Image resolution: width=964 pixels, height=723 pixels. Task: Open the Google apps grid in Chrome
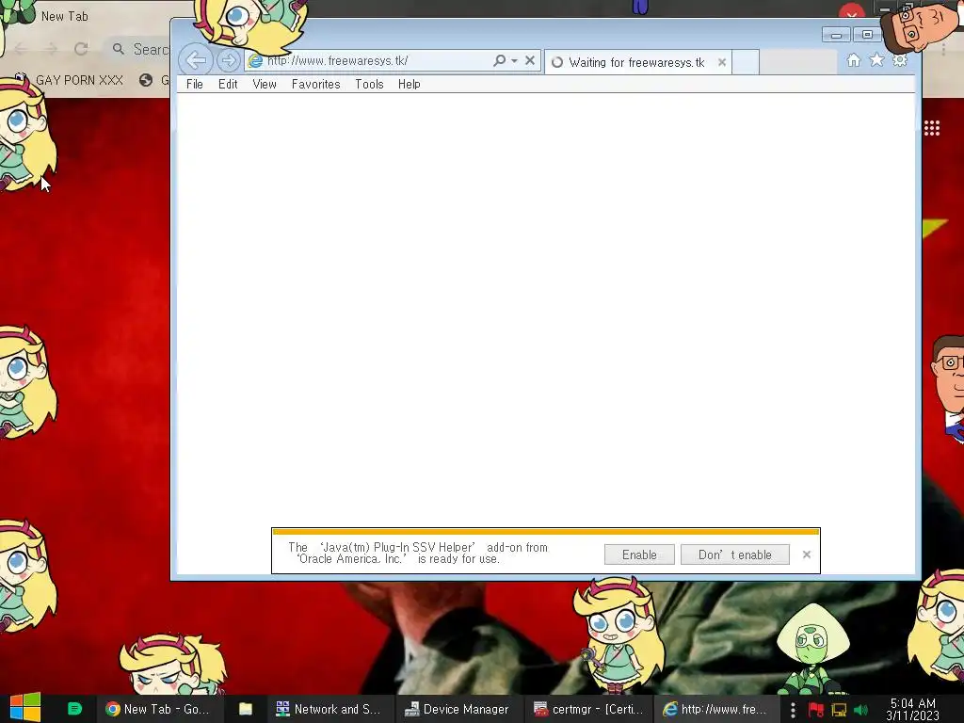click(x=931, y=128)
